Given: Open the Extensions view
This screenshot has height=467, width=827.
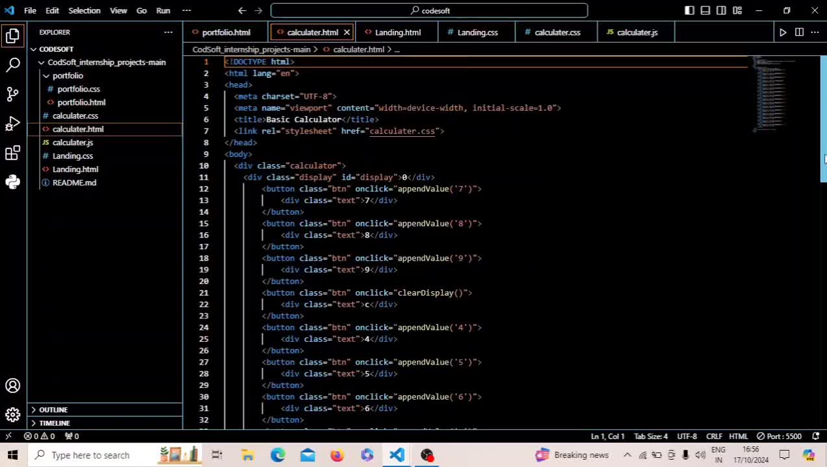Looking at the screenshot, I should 13,153.
